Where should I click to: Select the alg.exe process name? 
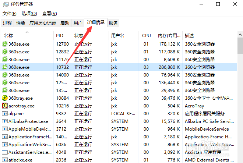[x=16, y=114]
